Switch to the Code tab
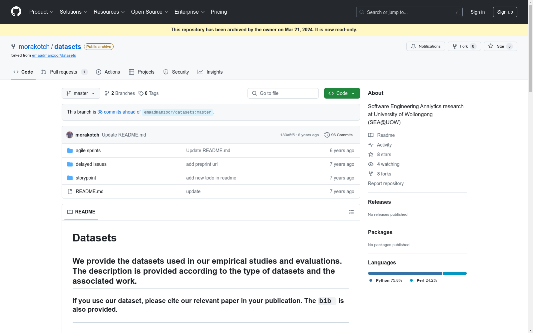The height and width of the screenshot is (333, 533). (x=23, y=72)
